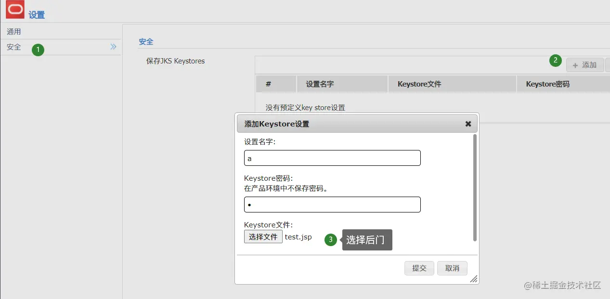
Task: Click the # column header
Action: tap(276, 84)
